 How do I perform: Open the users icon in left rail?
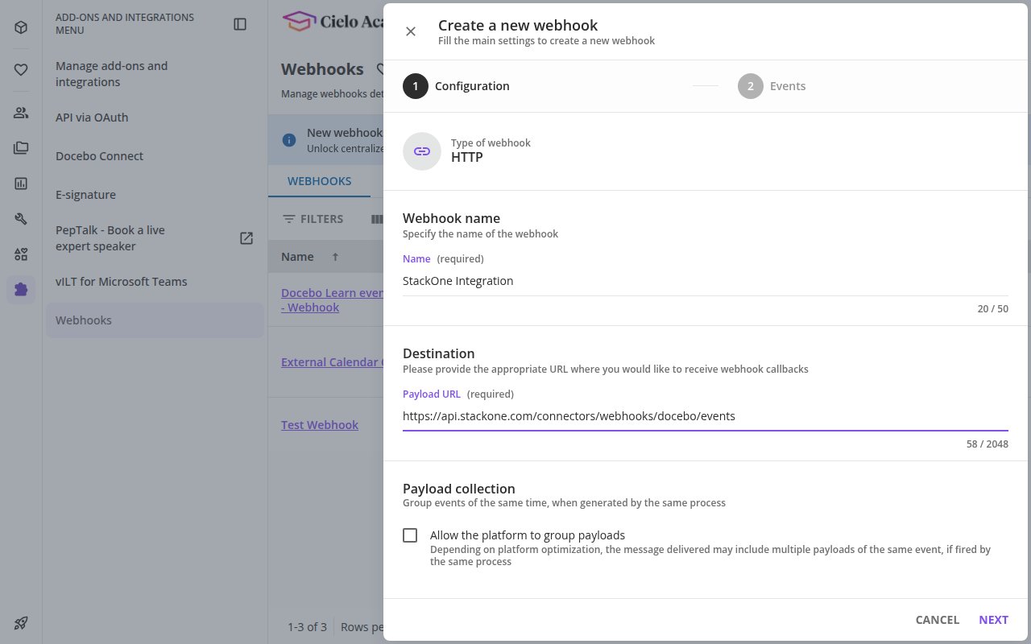pyautogui.click(x=21, y=113)
